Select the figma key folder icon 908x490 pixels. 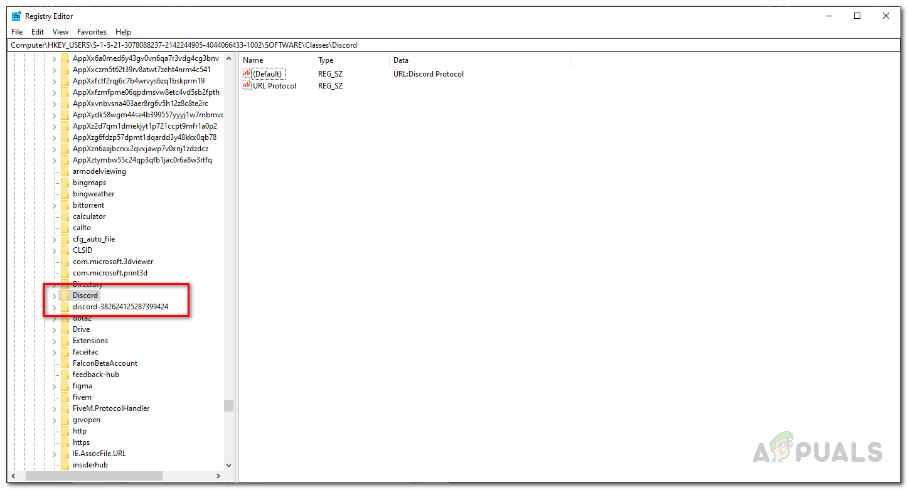64,386
